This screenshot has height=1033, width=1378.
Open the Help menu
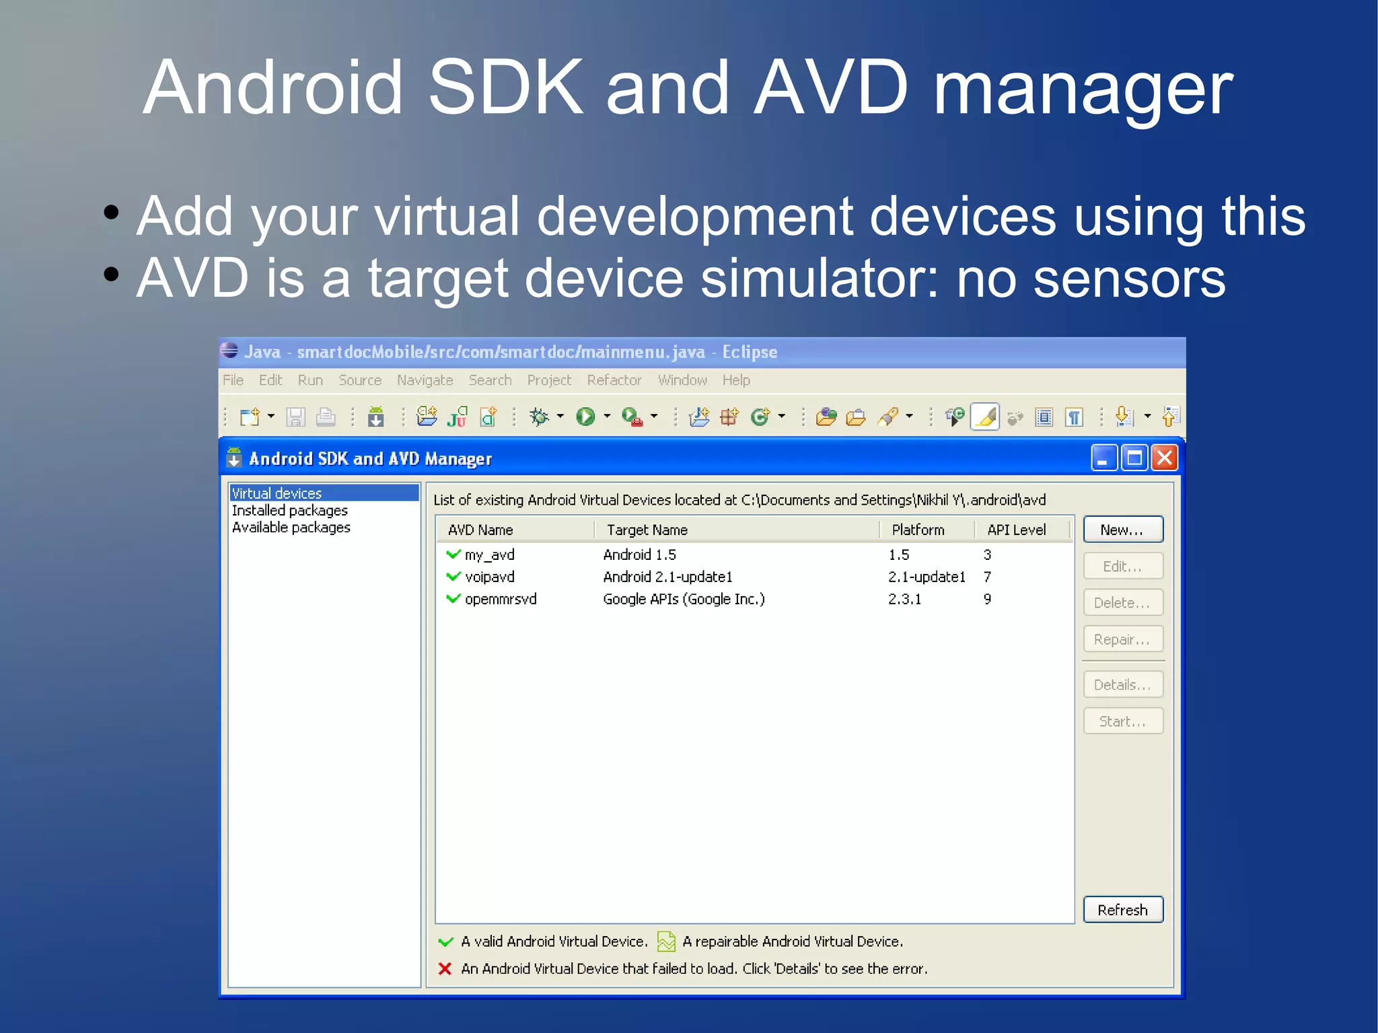(x=736, y=381)
